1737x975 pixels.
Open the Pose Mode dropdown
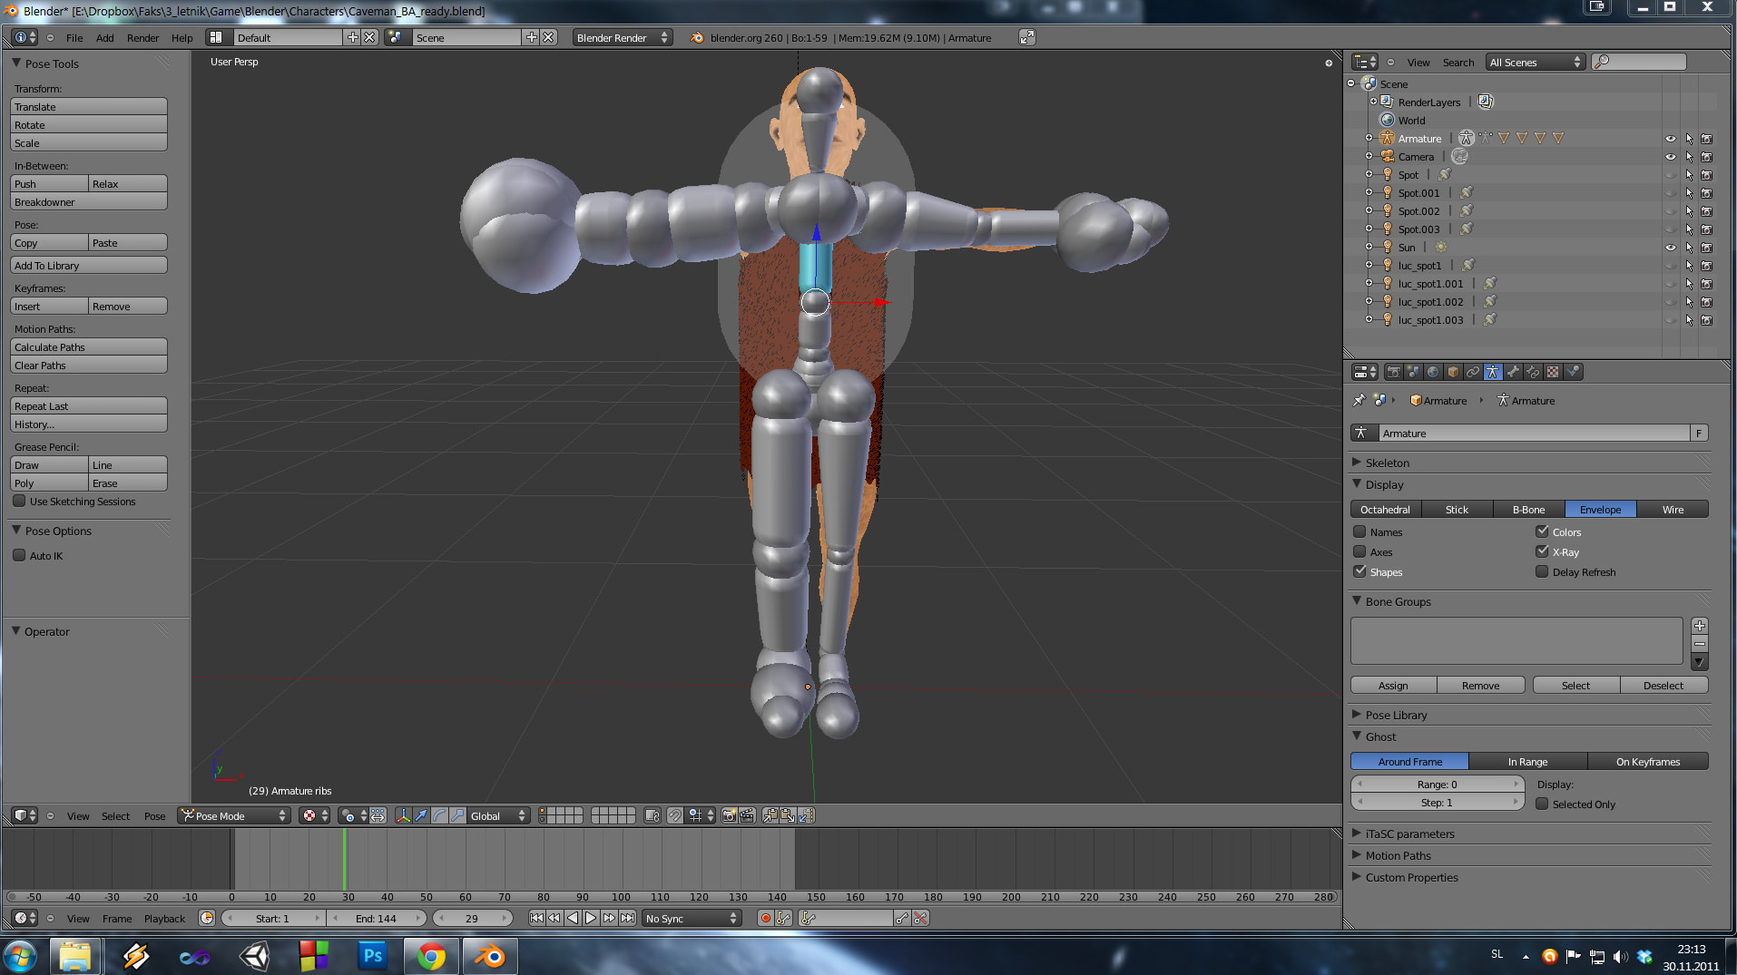click(233, 815)
